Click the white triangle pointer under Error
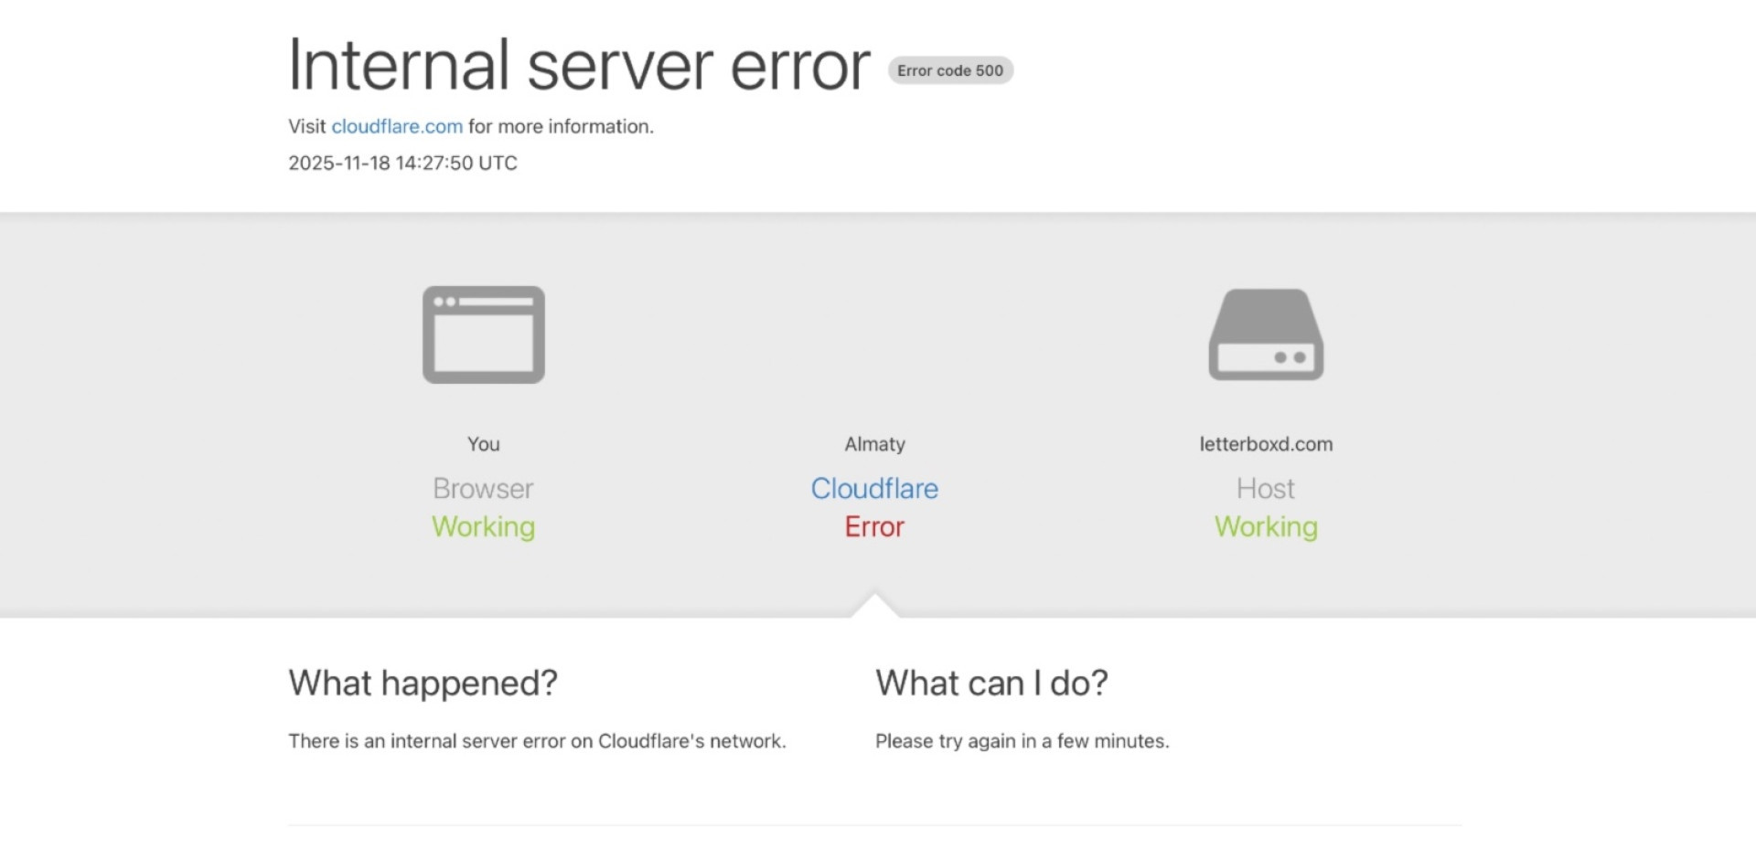This screenshot has height=849, width=1756. click(874, 607)
